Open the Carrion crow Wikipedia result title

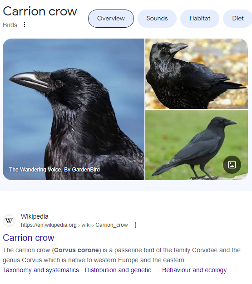pos(29,238)
